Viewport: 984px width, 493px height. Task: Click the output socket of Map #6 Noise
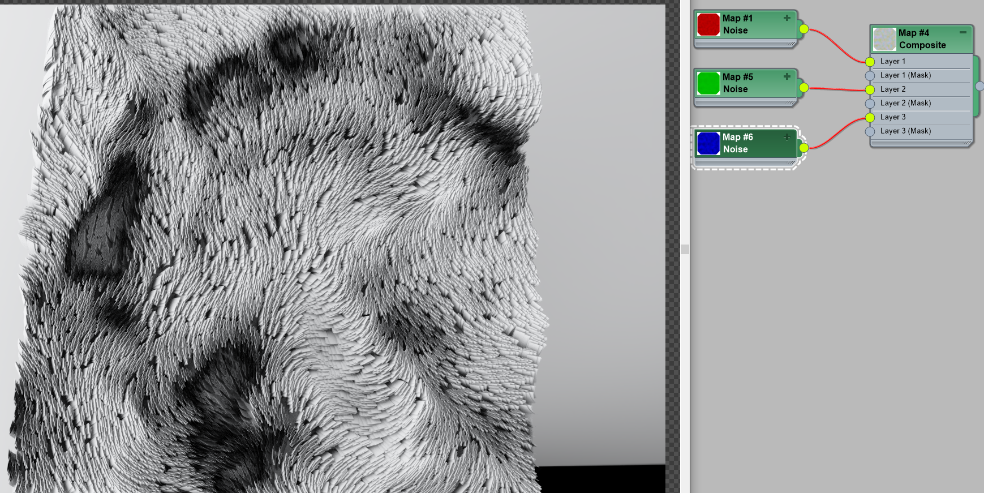(x=803, y=148)
